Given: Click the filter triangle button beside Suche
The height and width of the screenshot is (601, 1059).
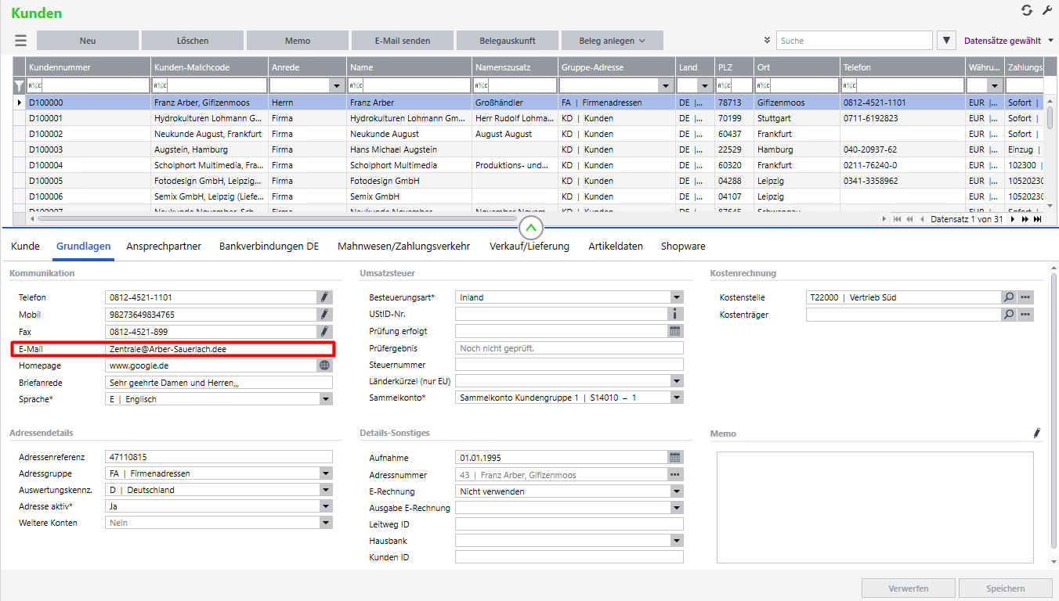Looking at the screenshot, I should click(x=947, y=41).
